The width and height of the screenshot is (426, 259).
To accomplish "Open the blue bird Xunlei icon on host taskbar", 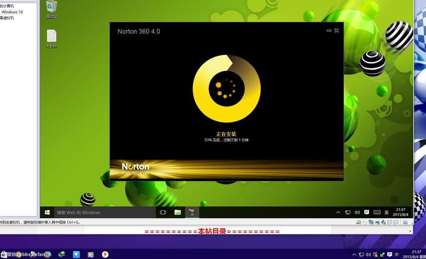I will pyautogui.click(x=76, y=254).
